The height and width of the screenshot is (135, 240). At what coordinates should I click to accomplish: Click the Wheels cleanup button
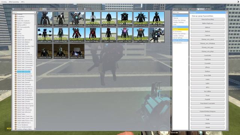pyautogui.click(x=207, y=127)
